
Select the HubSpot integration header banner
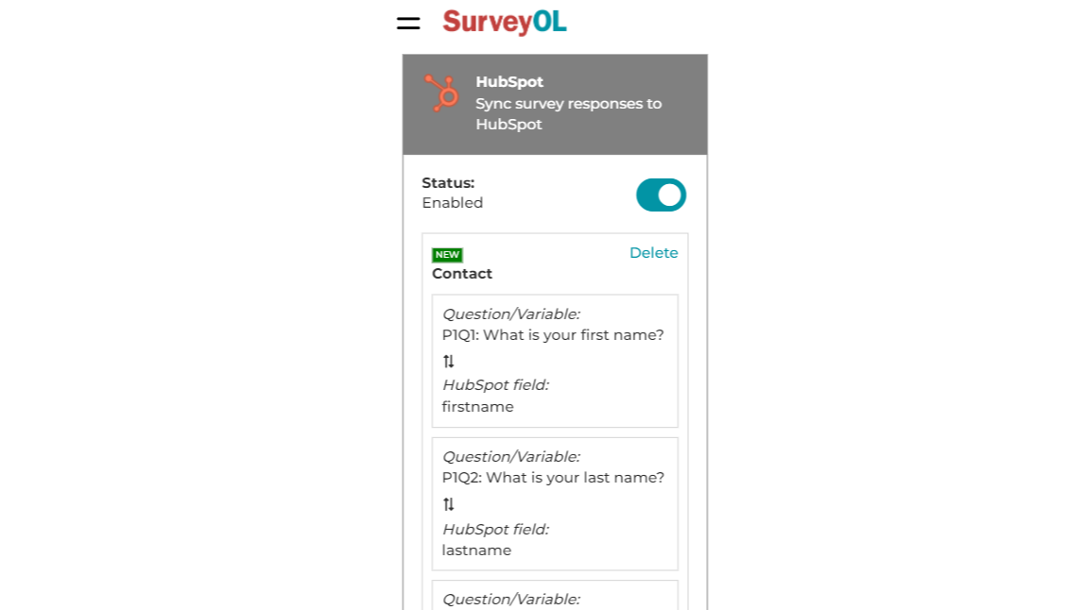tap(555, 104)
